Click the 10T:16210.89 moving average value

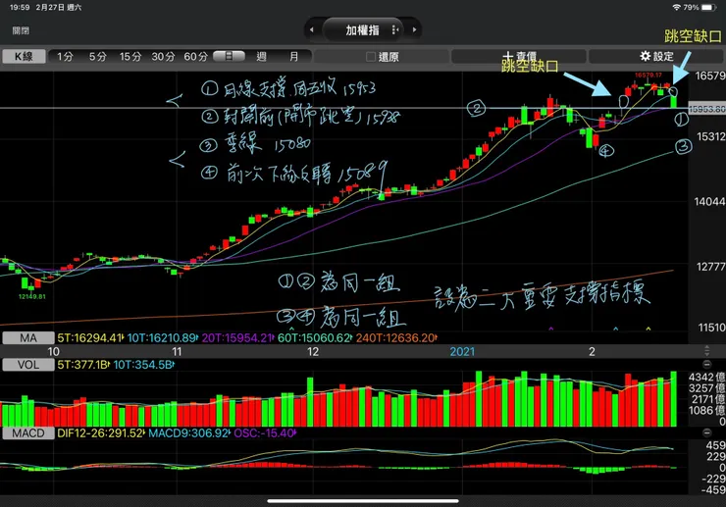pos(162,338)
